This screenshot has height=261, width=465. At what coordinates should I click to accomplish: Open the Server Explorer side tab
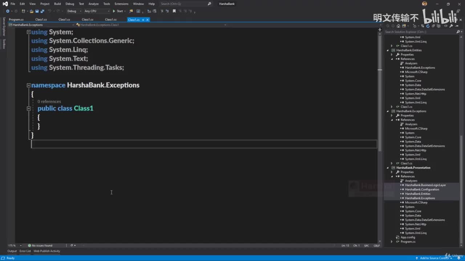point(4,26)
